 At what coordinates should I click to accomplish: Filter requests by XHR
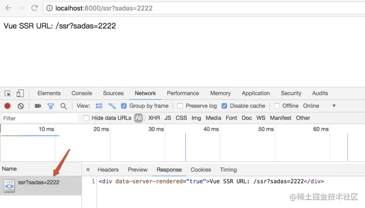pyautogui.click(x=154, y=118)
